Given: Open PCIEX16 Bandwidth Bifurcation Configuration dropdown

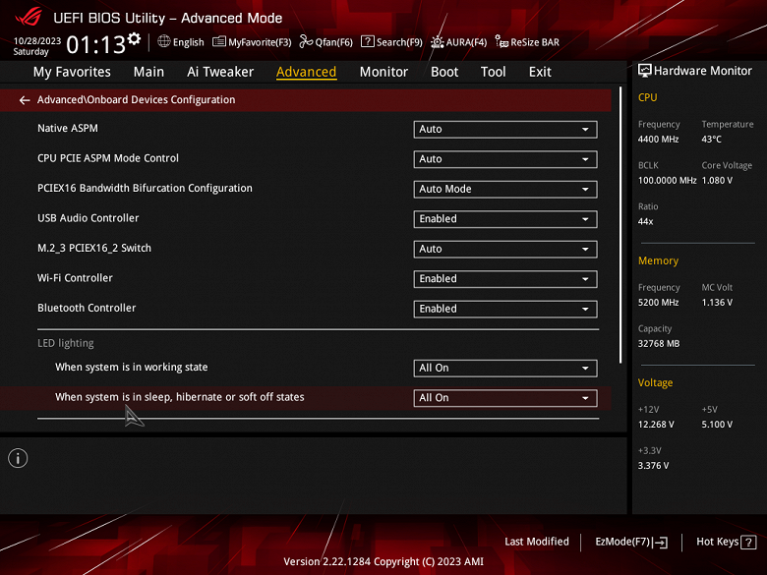Looking at the screenshot, I should click(505, 190).
